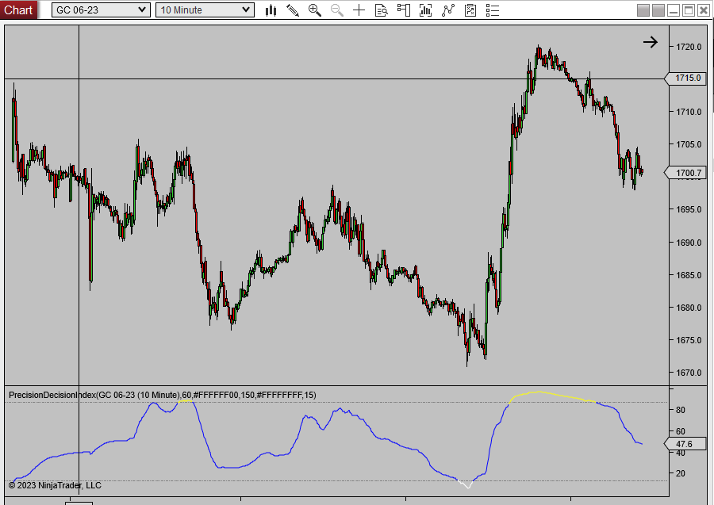Screen dimensions: 714x505
Task: Open the 10 Minute interval dropdown
Action: click(x=204, y=10)
